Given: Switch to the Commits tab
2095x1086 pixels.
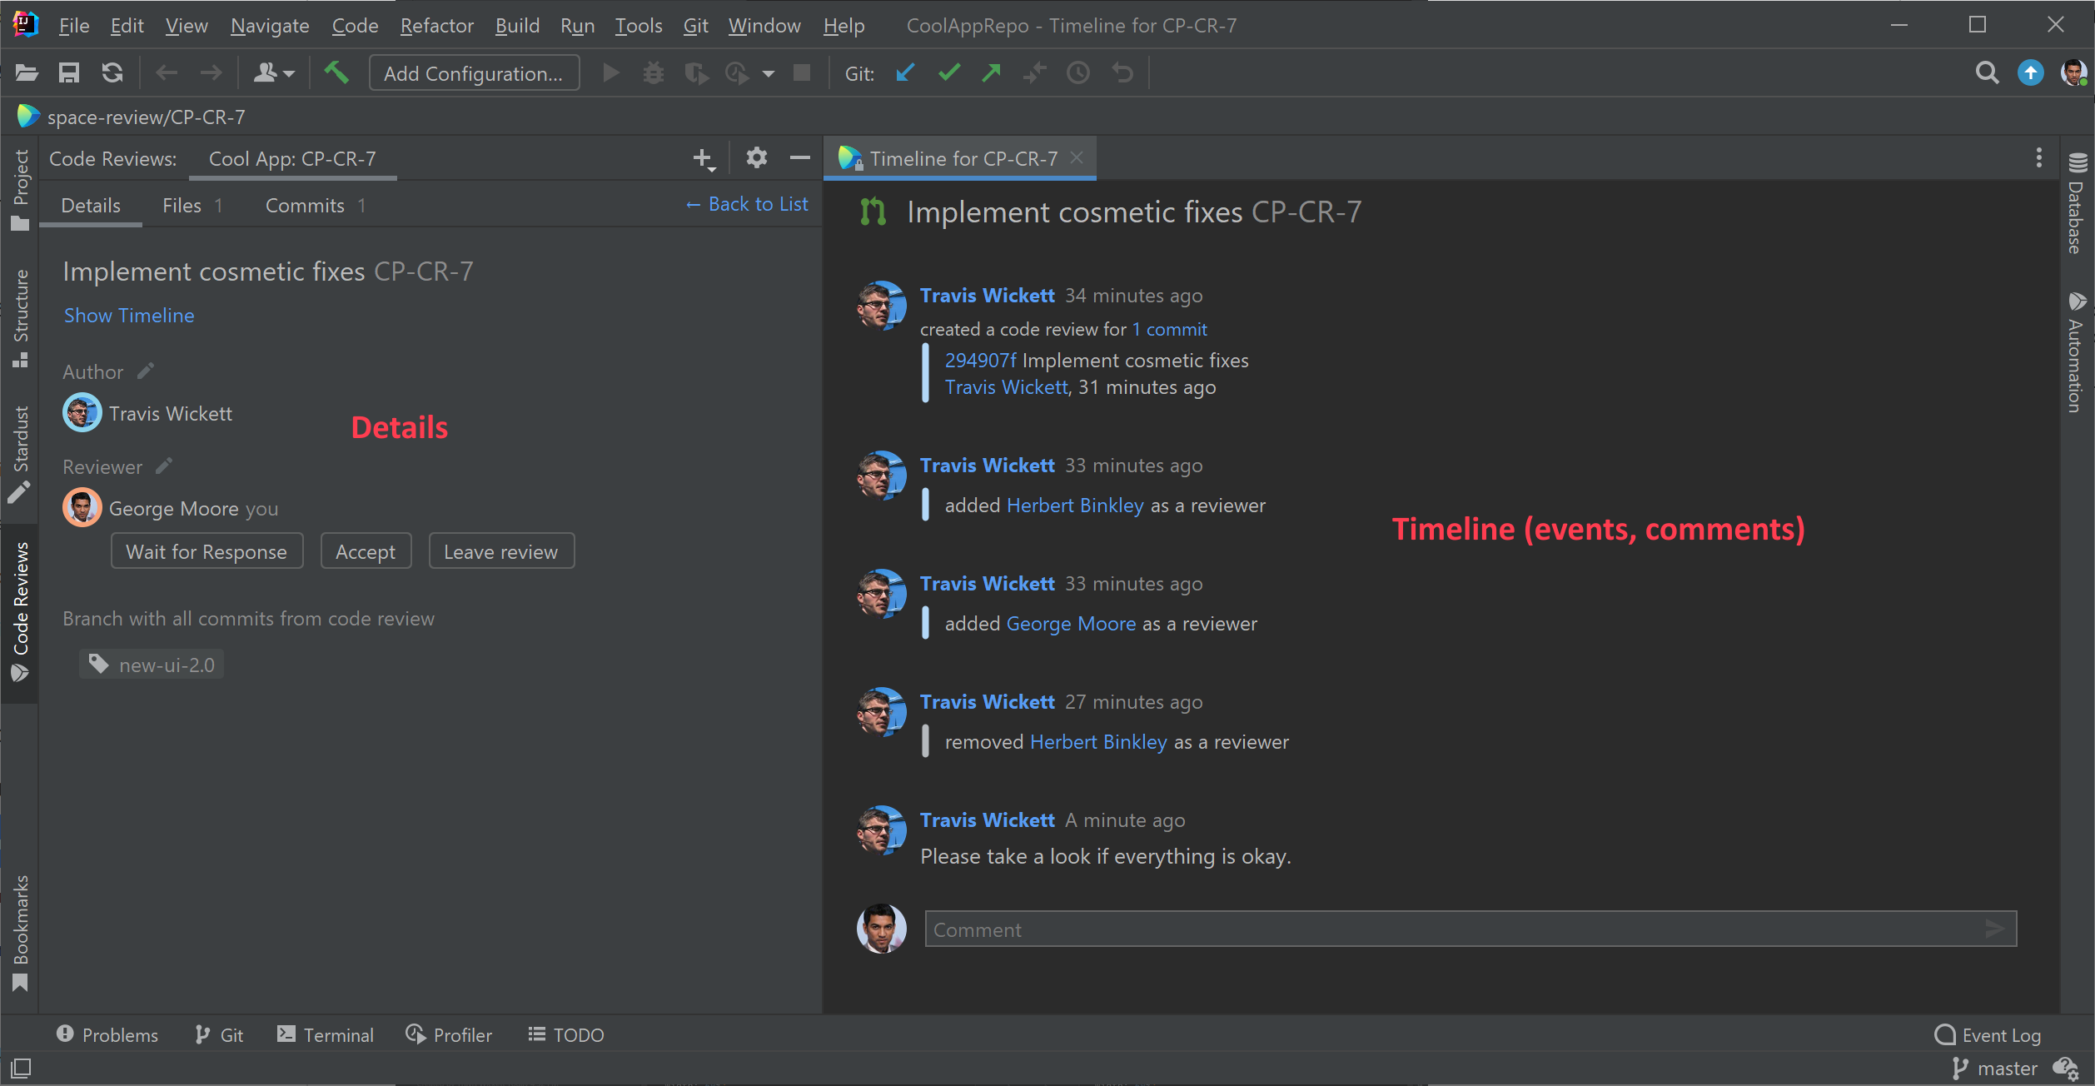Looking at the screenshot, I should pyautogui.click(x=305, y=206).
